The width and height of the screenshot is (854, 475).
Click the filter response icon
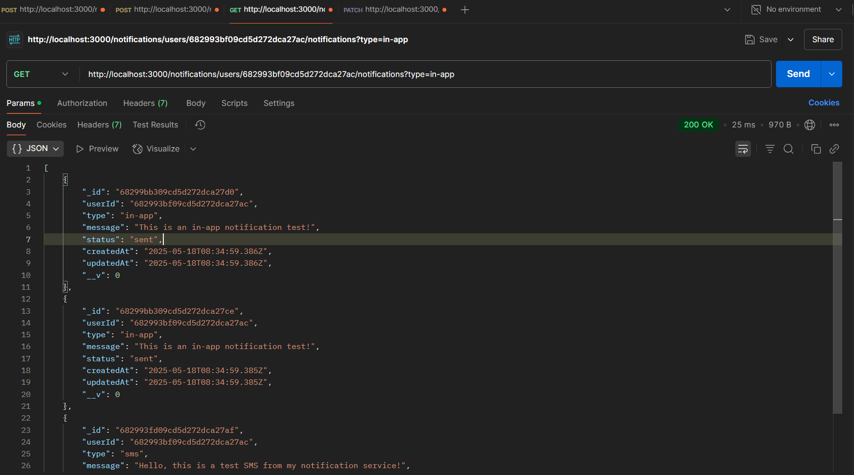[x=770, y=149]
